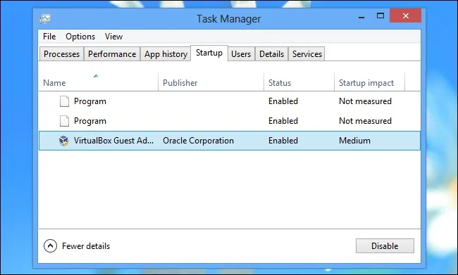Screen dimensions: 458x275
Task: Disable the selected startup item
Action: 385,246
